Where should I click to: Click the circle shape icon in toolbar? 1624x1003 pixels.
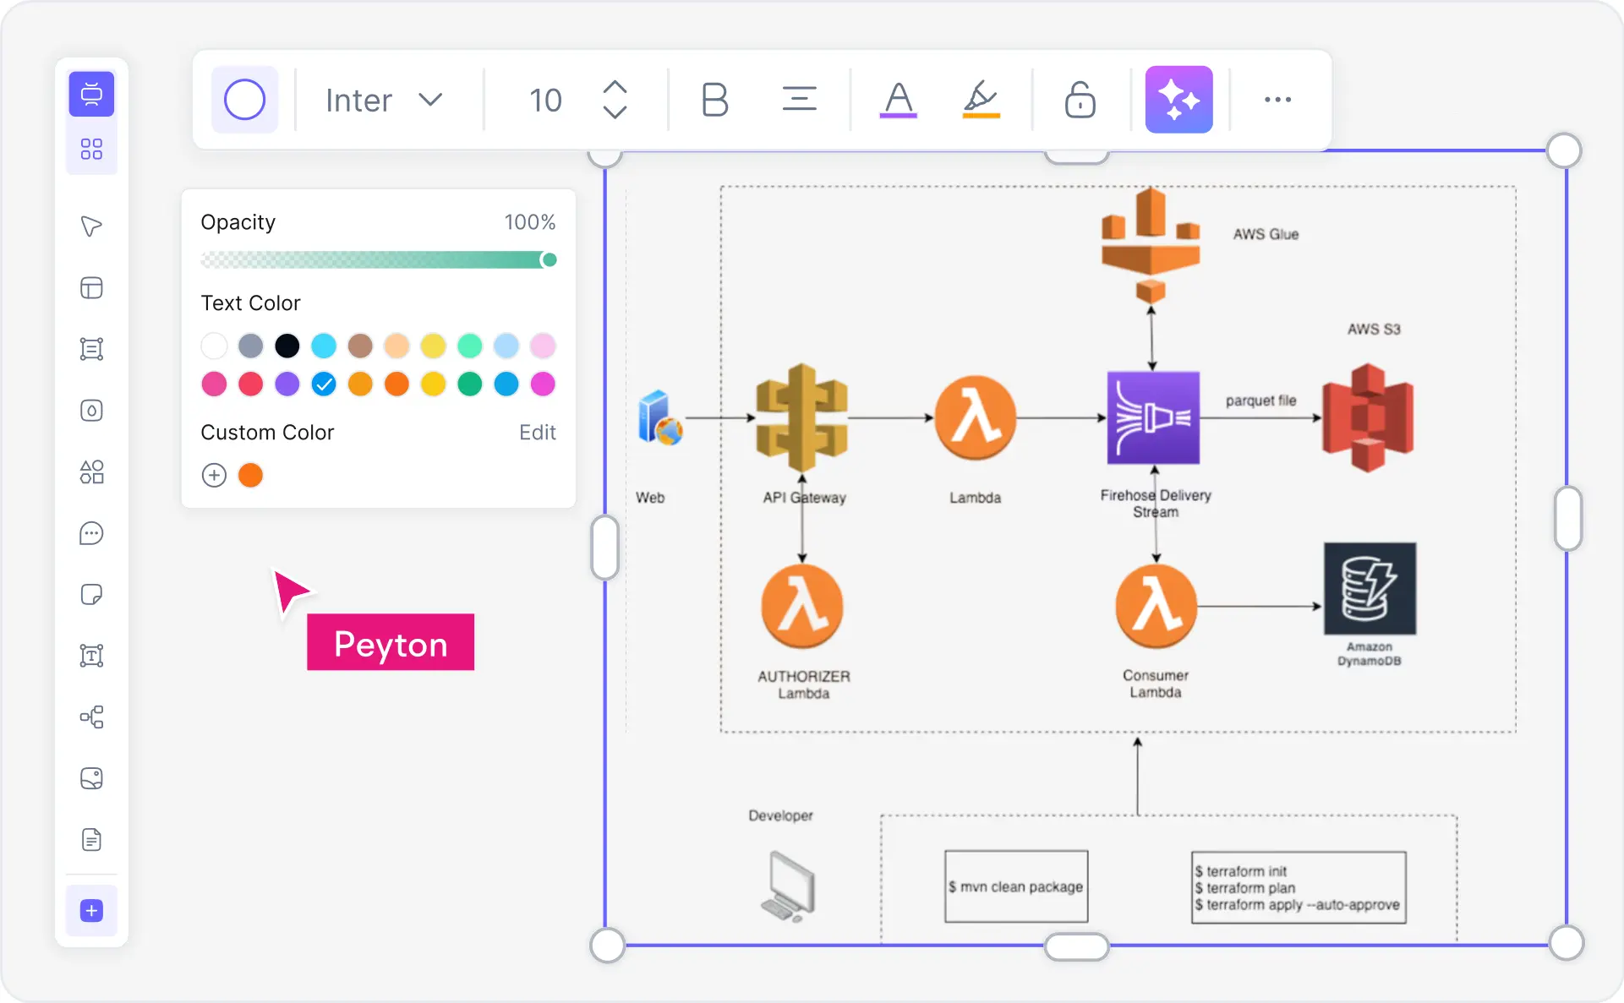point(244,100)
